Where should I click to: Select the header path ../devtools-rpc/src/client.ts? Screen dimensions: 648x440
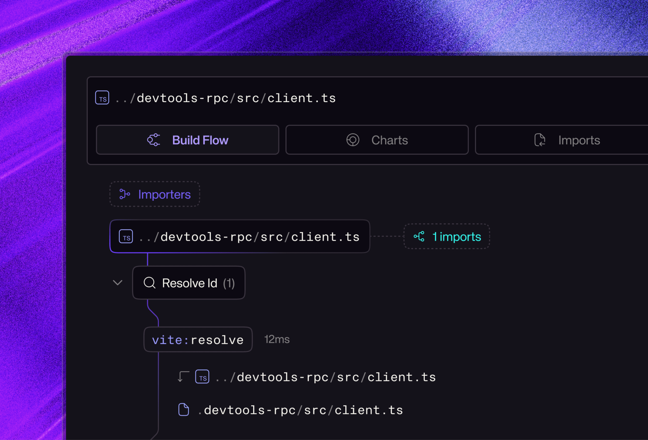click(x=225, y=98)
